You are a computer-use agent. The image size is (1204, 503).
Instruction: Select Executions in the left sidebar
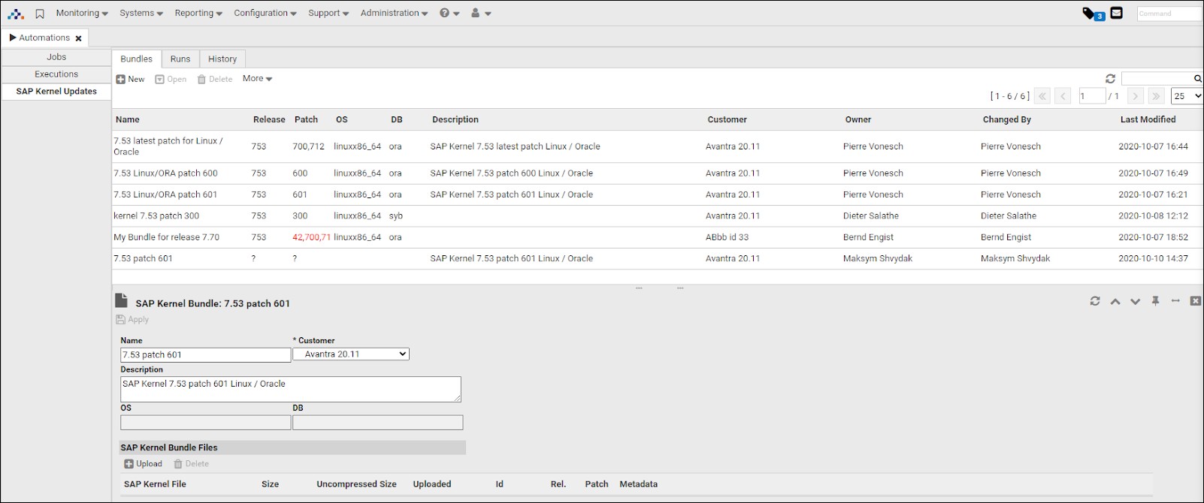(56, 74)
